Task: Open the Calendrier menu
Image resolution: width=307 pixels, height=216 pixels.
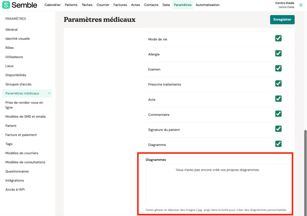Action: point(53,5)
